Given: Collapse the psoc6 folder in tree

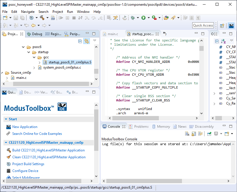Looking at the screenshot, I should [x=23, y=47].
